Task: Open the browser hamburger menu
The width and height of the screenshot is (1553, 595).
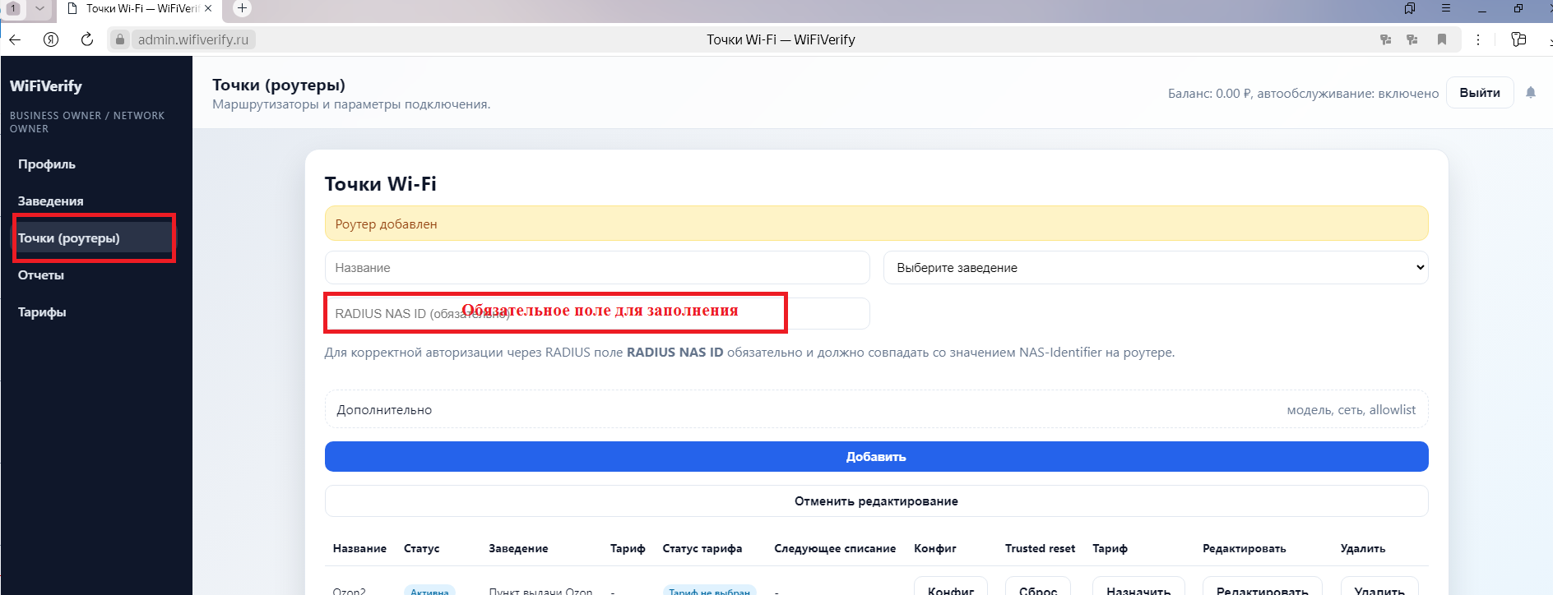Action: [1446, 8]
